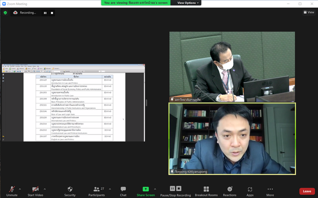Pause recording from bottom toolbar

pyautogui.click(x=172, y=188)
